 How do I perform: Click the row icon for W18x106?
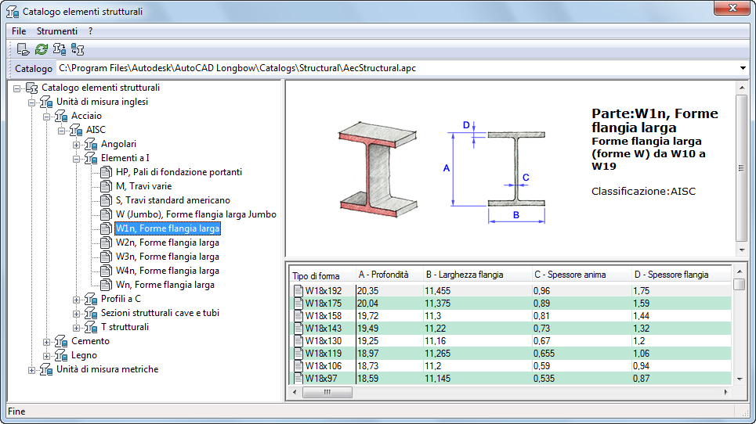(x=298, y=366)
